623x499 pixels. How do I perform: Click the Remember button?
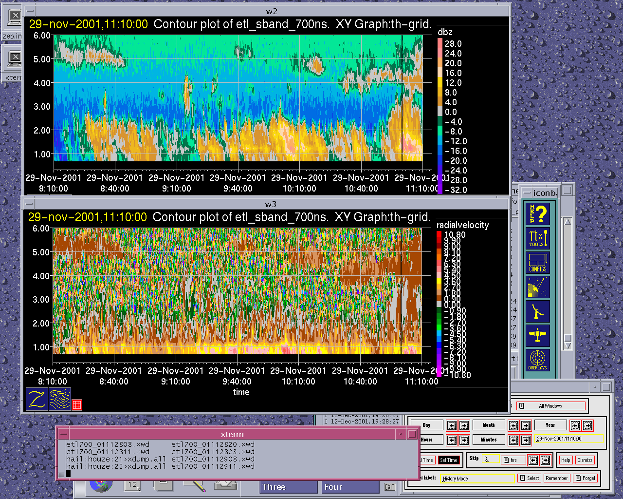(556, 478)
